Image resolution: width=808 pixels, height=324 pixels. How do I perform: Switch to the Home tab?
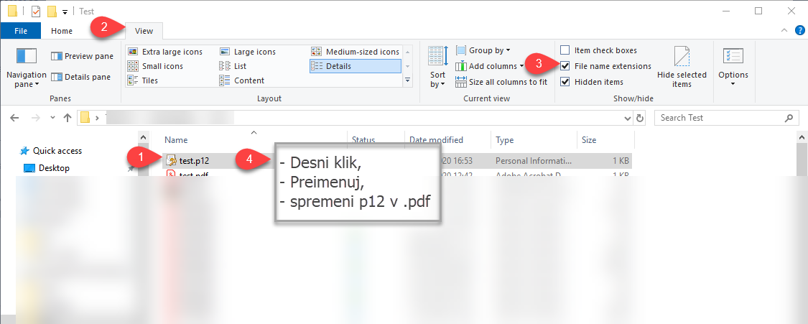(62, 31)
